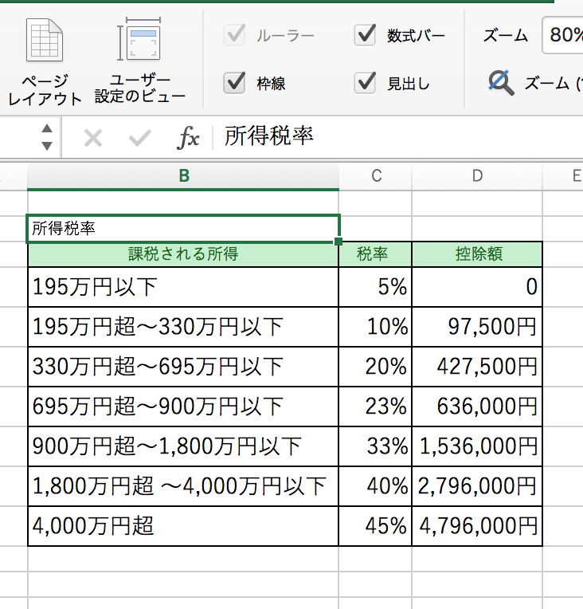Click the ズーム (Zoom) button label

(506, 36)
